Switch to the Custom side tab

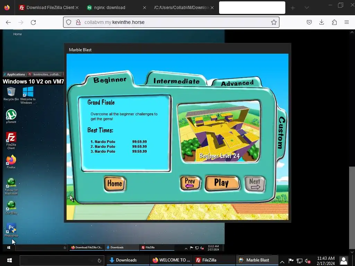[282, 133]
